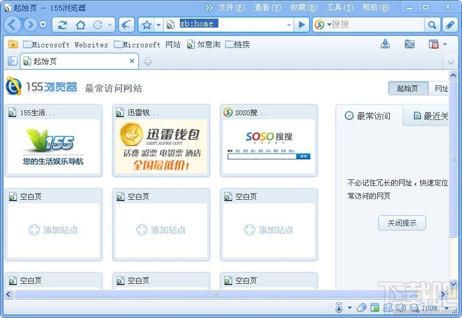Click the 搜搜 search input box
The width and height of the screenshot is (462, 318).
[378, 25]
